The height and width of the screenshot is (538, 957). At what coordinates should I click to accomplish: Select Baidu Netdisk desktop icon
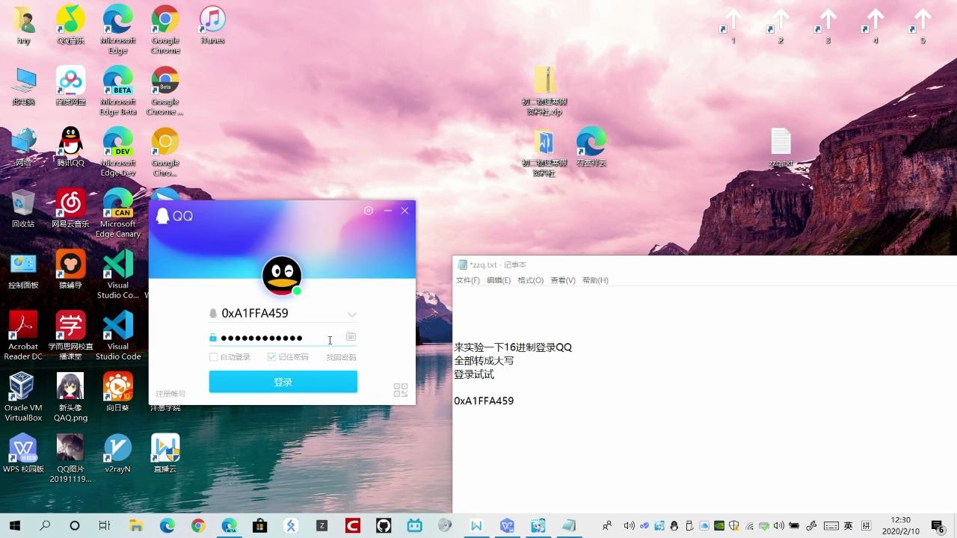tap(70, 86)
